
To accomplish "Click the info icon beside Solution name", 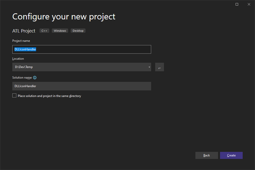I will [35, 78].
